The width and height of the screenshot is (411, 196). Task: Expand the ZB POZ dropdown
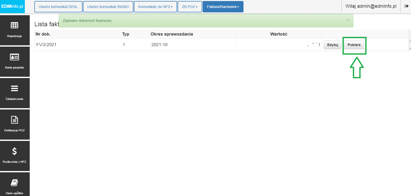(190, 7)
